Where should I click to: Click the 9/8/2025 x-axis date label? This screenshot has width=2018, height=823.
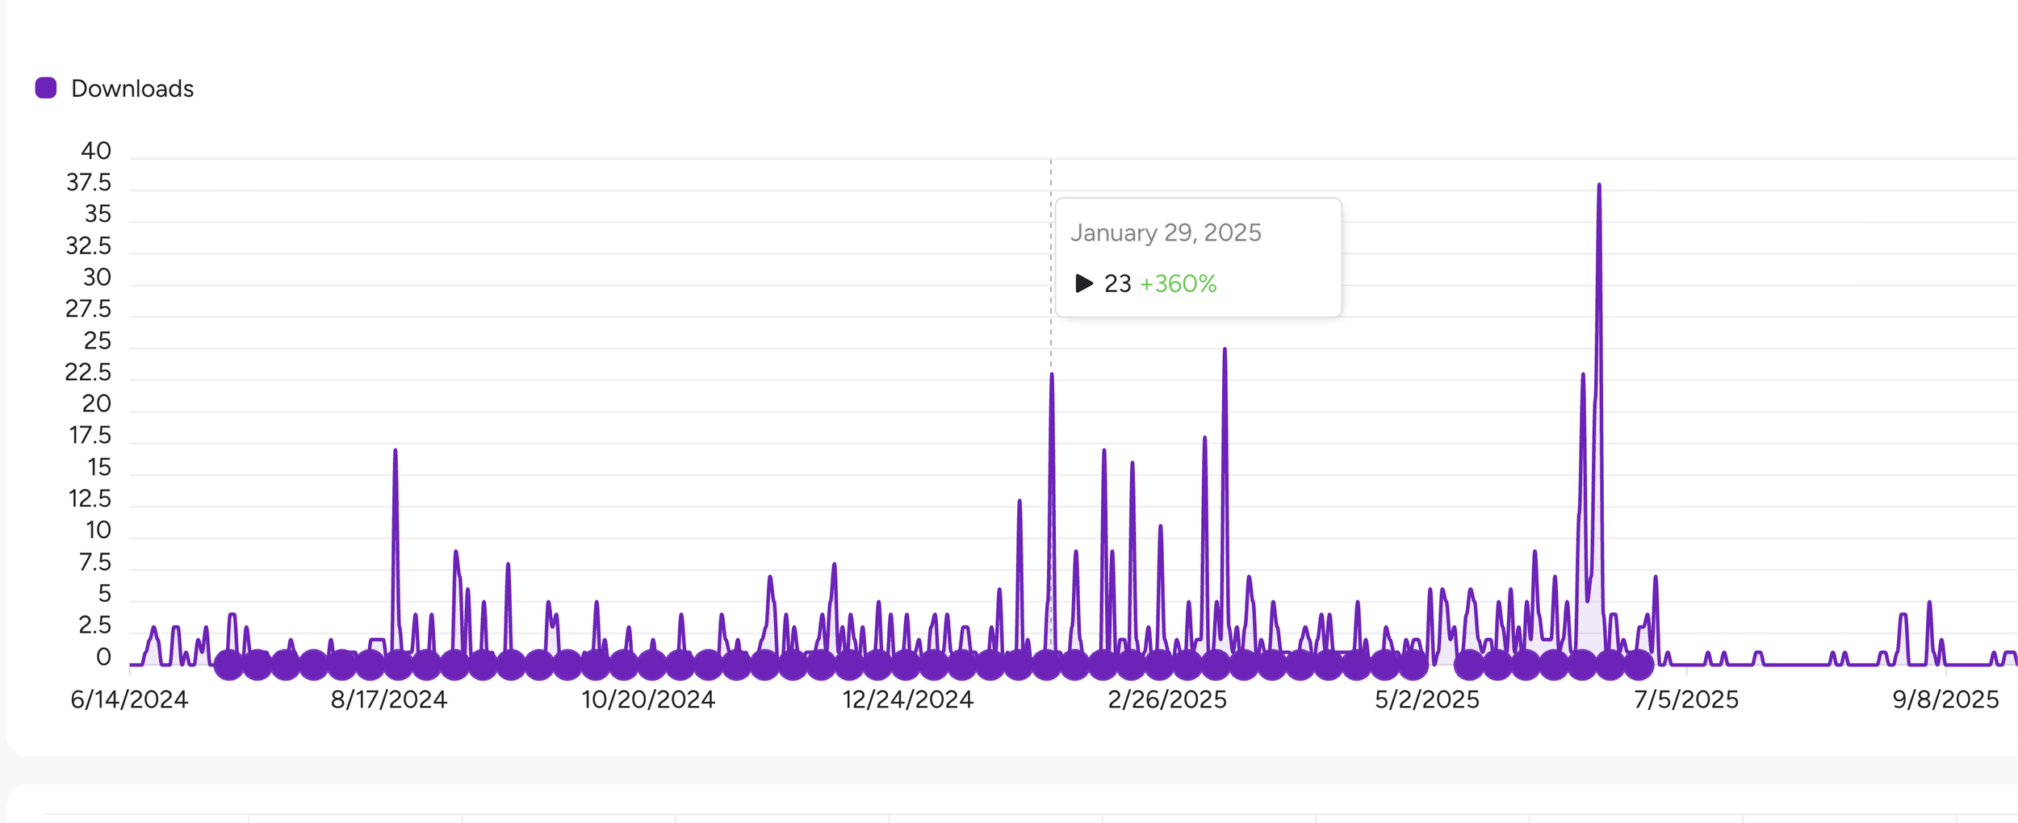click(x=1946, y=700)
